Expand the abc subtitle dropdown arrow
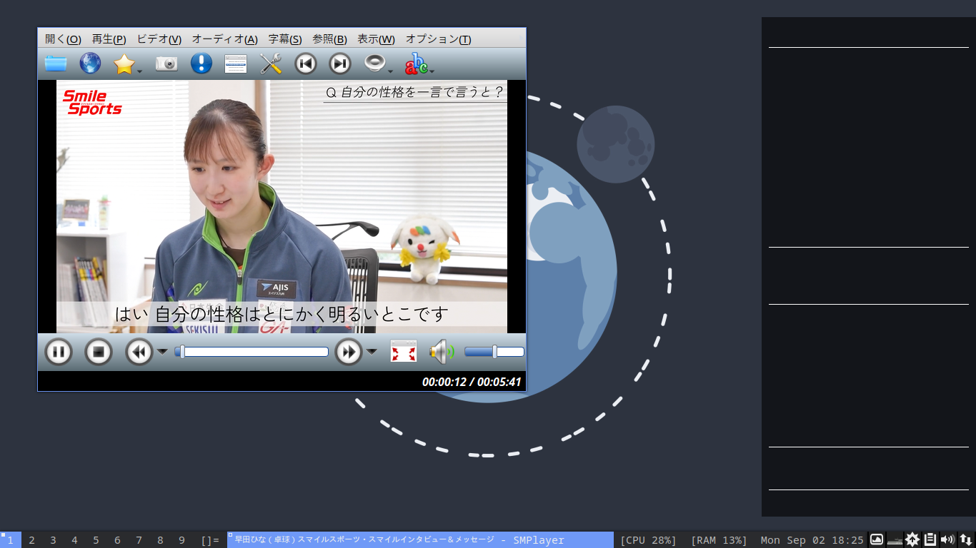Screen dimensions: 976x548 click(432, 71)
